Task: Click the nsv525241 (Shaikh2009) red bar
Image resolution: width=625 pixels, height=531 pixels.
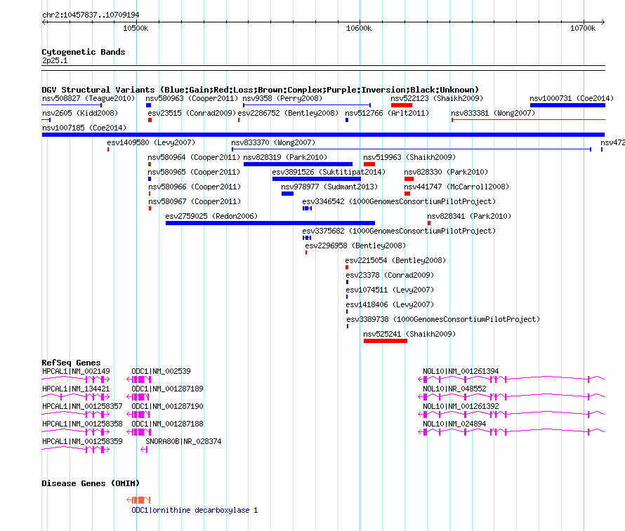Action: [x=385, y=341]
